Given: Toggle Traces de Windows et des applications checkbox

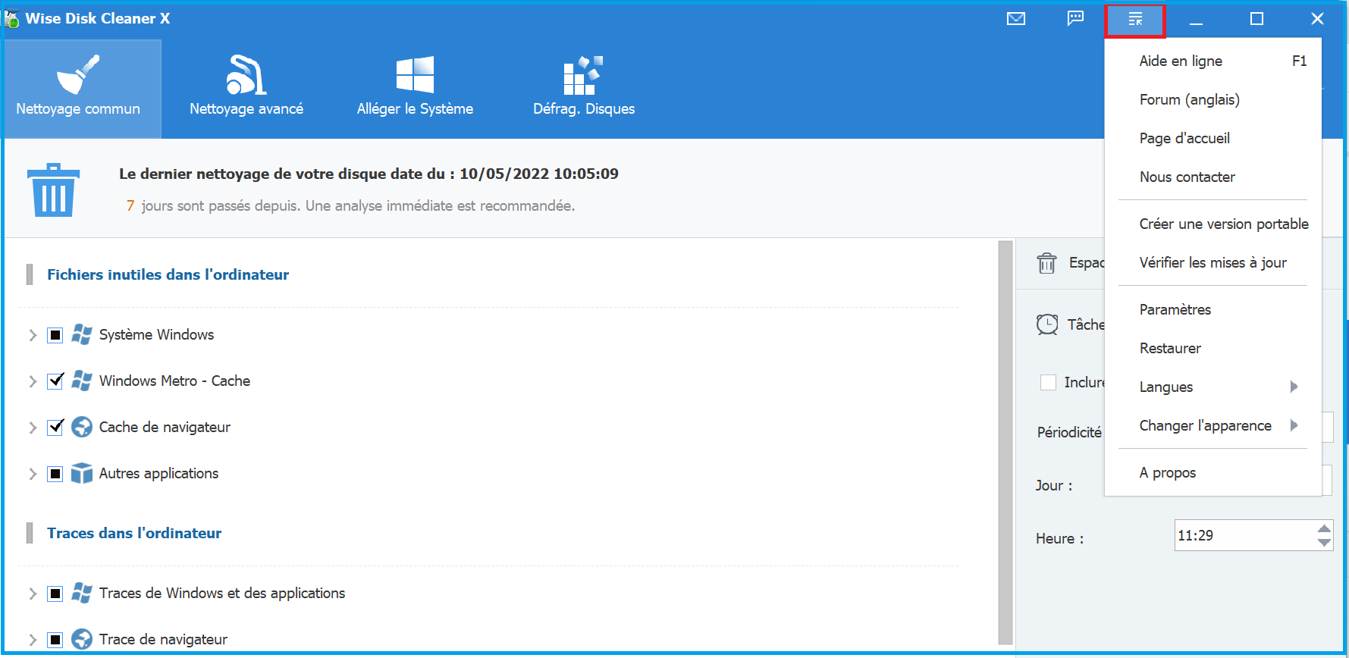Looking at the screenshot, I should tap(55, 594).
